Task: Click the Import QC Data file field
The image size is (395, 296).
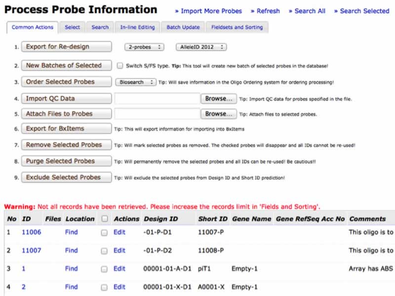Action: pyautogui.click(x=157, y=99)
